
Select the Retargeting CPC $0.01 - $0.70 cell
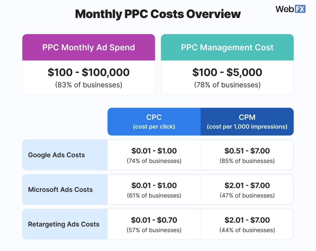point(154,224)
